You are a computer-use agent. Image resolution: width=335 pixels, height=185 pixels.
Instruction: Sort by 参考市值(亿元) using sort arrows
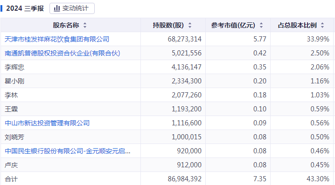pos(261,25)
